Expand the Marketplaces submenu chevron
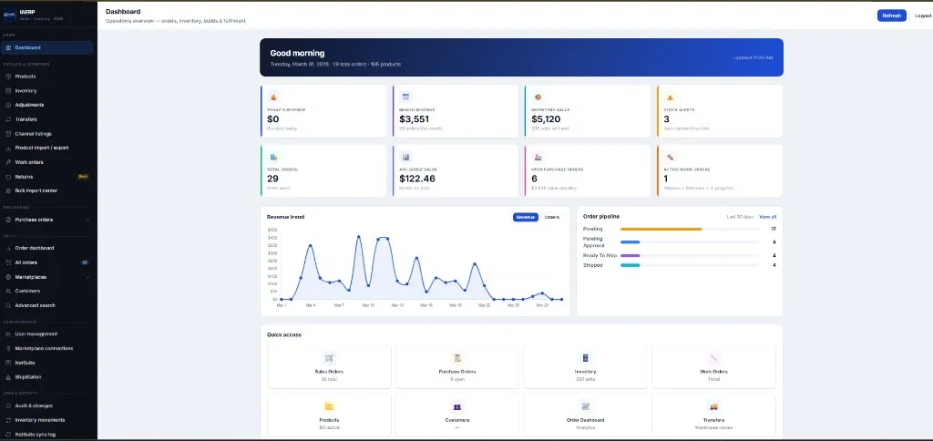 (x=88, y=277)
